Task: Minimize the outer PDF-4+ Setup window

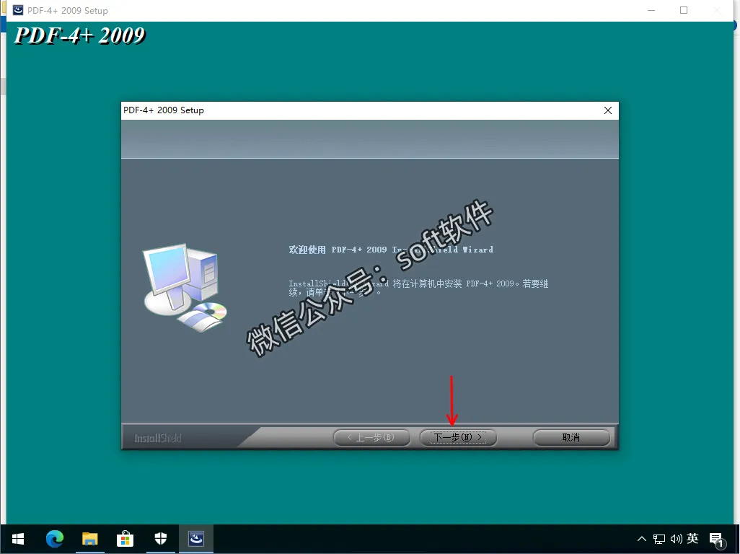Action: [651, 10]
